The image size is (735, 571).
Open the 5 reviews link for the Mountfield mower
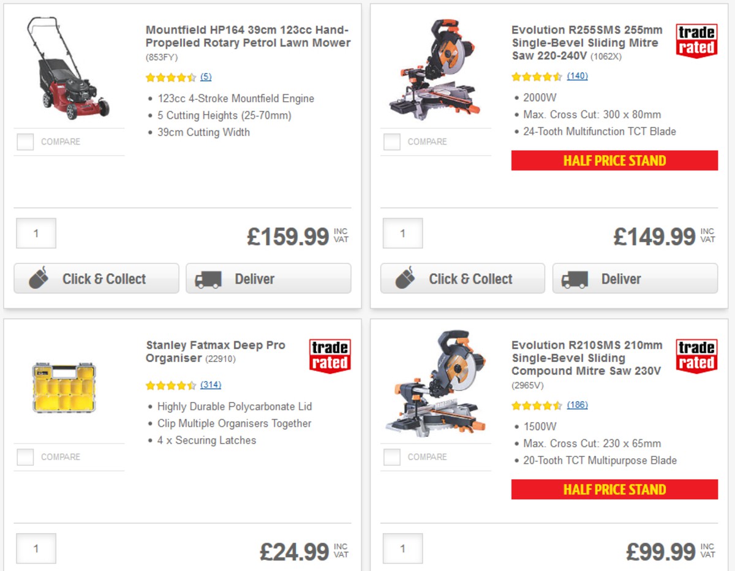205,77
